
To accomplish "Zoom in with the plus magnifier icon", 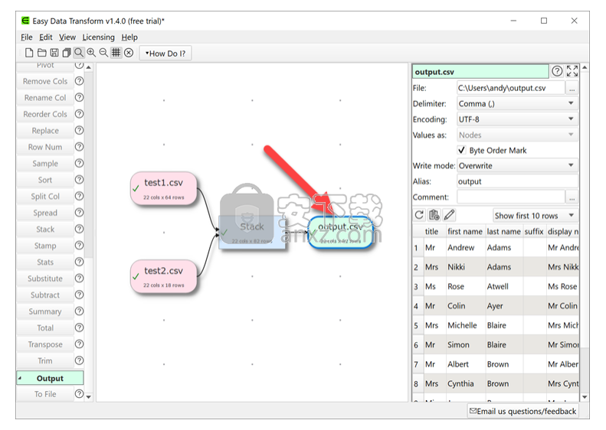I will 91,53.
